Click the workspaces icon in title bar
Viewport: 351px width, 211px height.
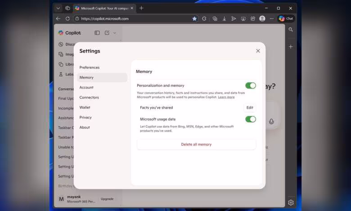(67, 8)
